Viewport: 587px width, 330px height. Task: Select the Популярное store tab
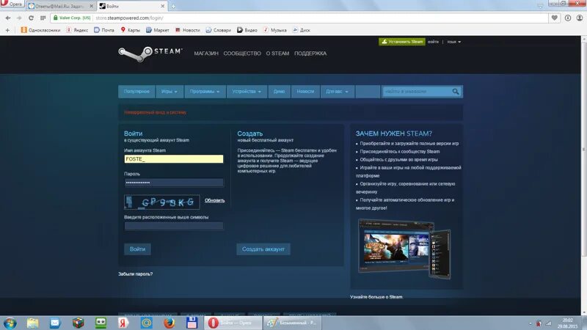[136, 92]
